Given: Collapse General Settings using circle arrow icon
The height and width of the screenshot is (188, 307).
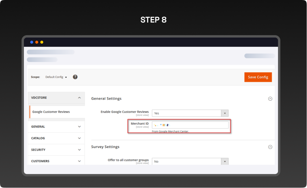Looking at the screenshot, I should coord(270,99).
